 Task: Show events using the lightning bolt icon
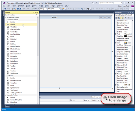[x=125, y=18]
